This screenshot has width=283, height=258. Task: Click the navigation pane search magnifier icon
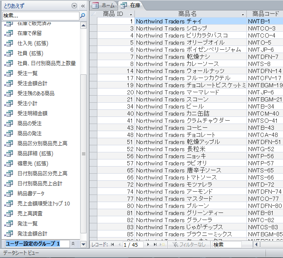tap(82, 16)
